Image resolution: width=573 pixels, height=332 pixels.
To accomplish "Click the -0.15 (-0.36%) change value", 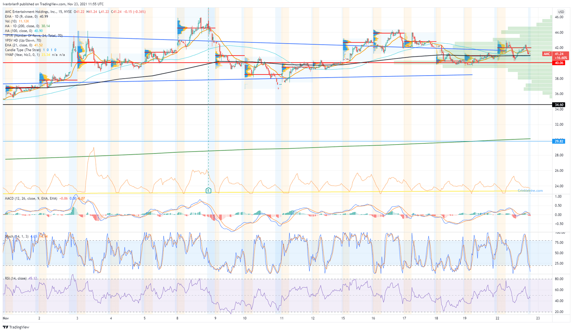I will pyautogui.click(x=135, y=12).
